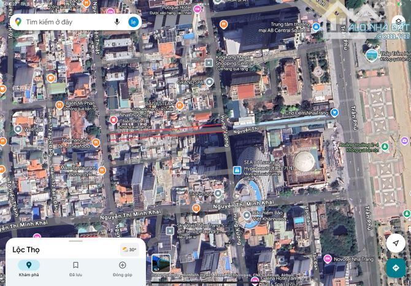Go to the Đóng góp contribute tab
Image resolution: width=411 pixels, height=286 pixels.
coord(122,268)
